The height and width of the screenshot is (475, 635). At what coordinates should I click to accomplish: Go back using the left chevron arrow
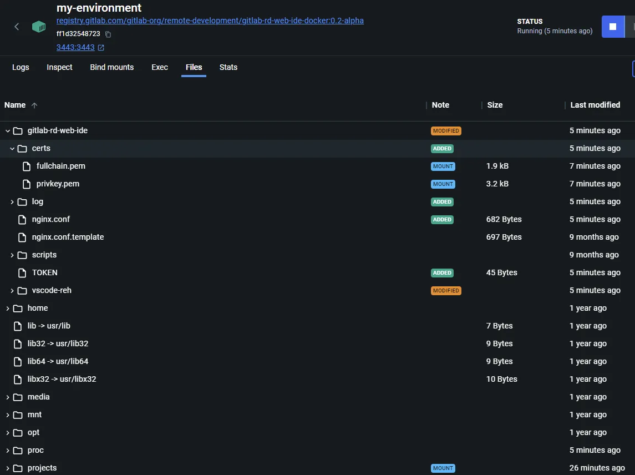17,27
